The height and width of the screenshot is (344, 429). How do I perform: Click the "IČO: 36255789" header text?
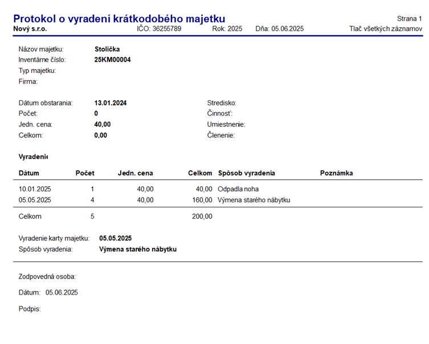click(159, 28)
